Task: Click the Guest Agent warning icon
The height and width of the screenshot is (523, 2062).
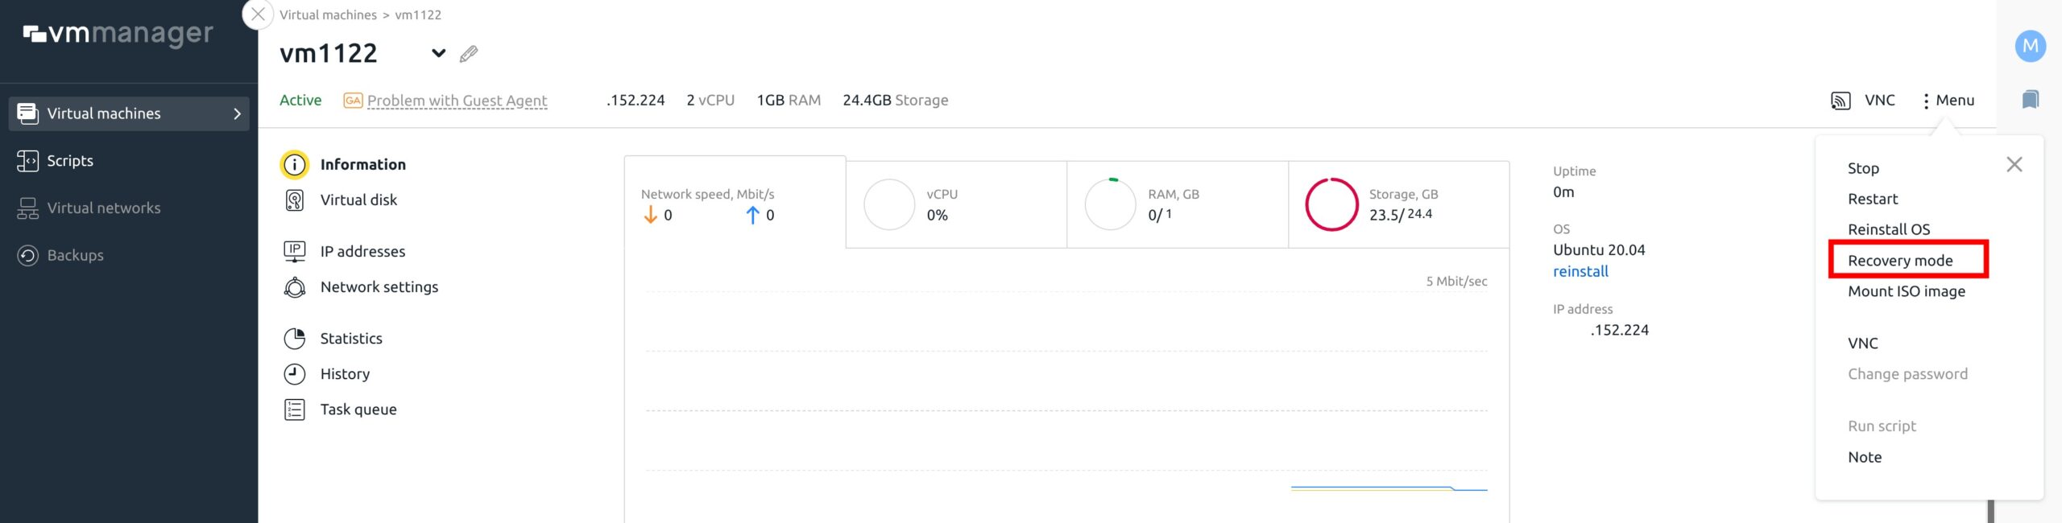Action: coord(353,101)
